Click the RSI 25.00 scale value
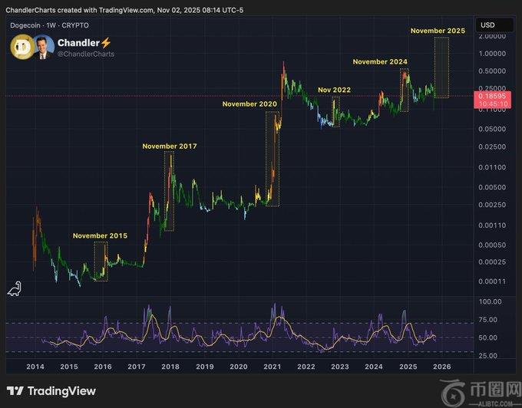The height and width of the screenshot is (408, 522). (x=487, y=355)
